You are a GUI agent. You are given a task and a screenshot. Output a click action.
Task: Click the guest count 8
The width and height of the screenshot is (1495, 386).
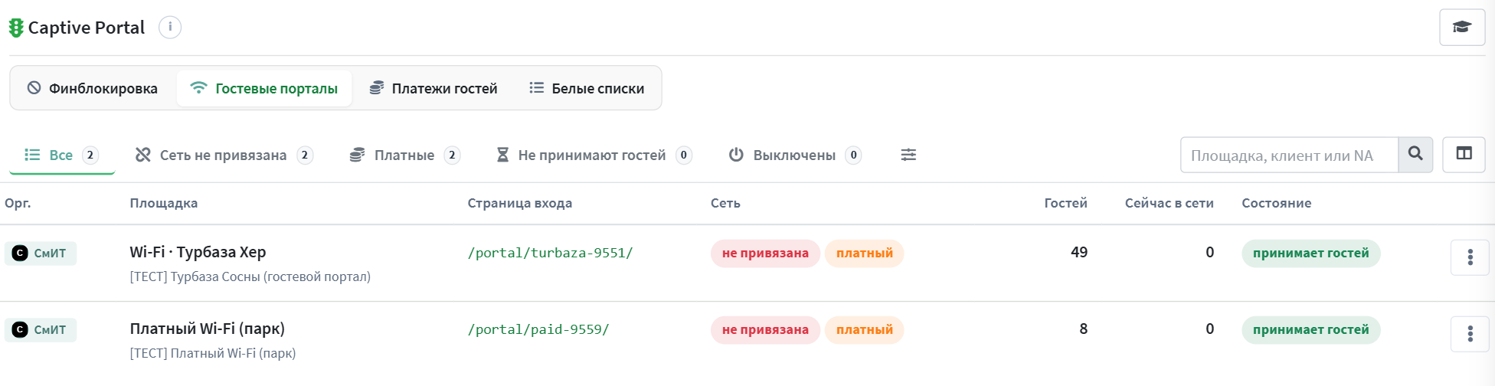tap(1083, 329)
